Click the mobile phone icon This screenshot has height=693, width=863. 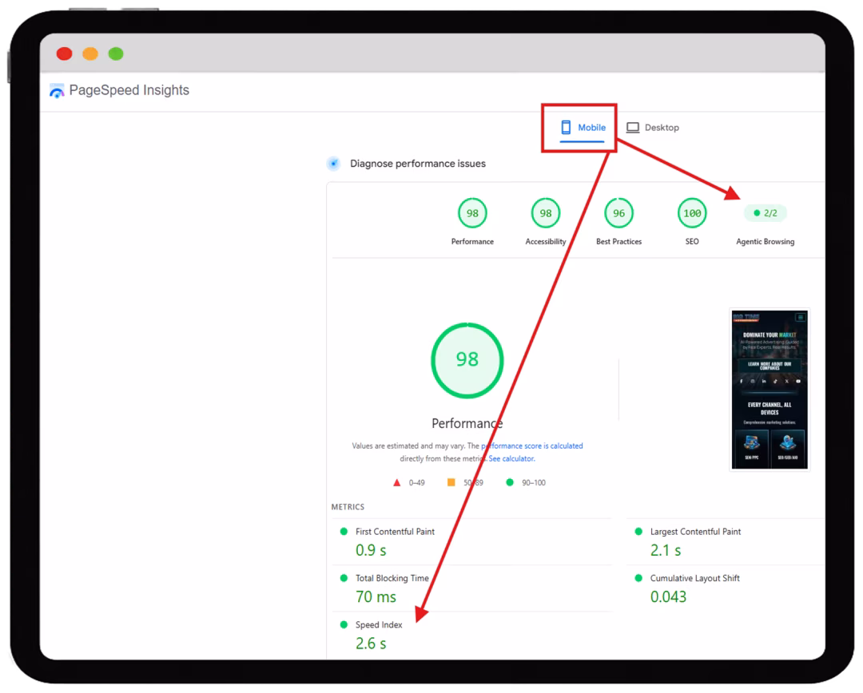point(566,128)
